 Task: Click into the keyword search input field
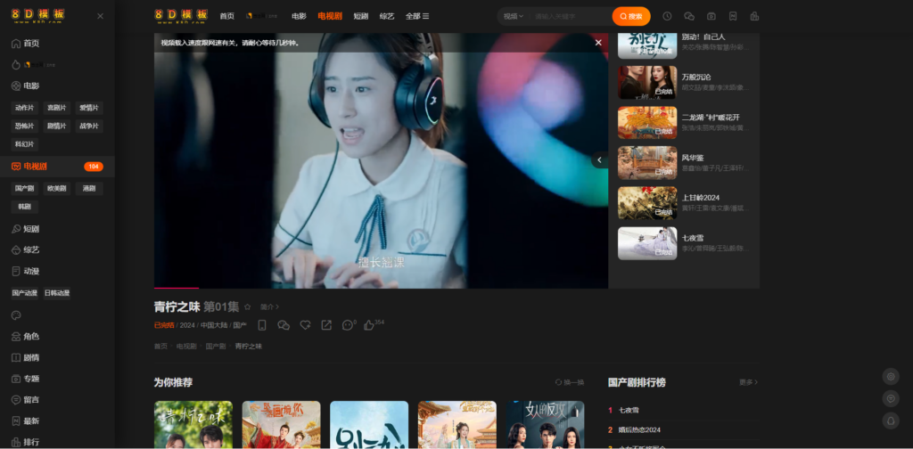tap(571, 16)
